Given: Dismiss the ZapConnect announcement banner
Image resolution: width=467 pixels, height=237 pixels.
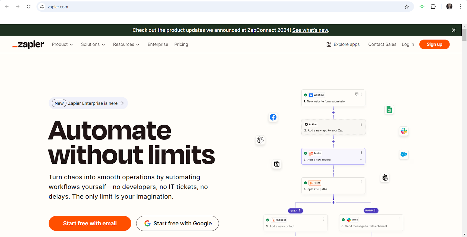Looking at the screenshot, I should (454, 30).
